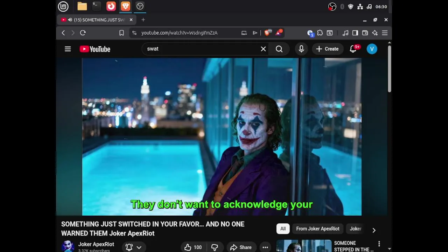Image resolution: width=448 pixels, height=252 pixels.
Task: Click the OBS recording tray icon
Action: point(332,7)
